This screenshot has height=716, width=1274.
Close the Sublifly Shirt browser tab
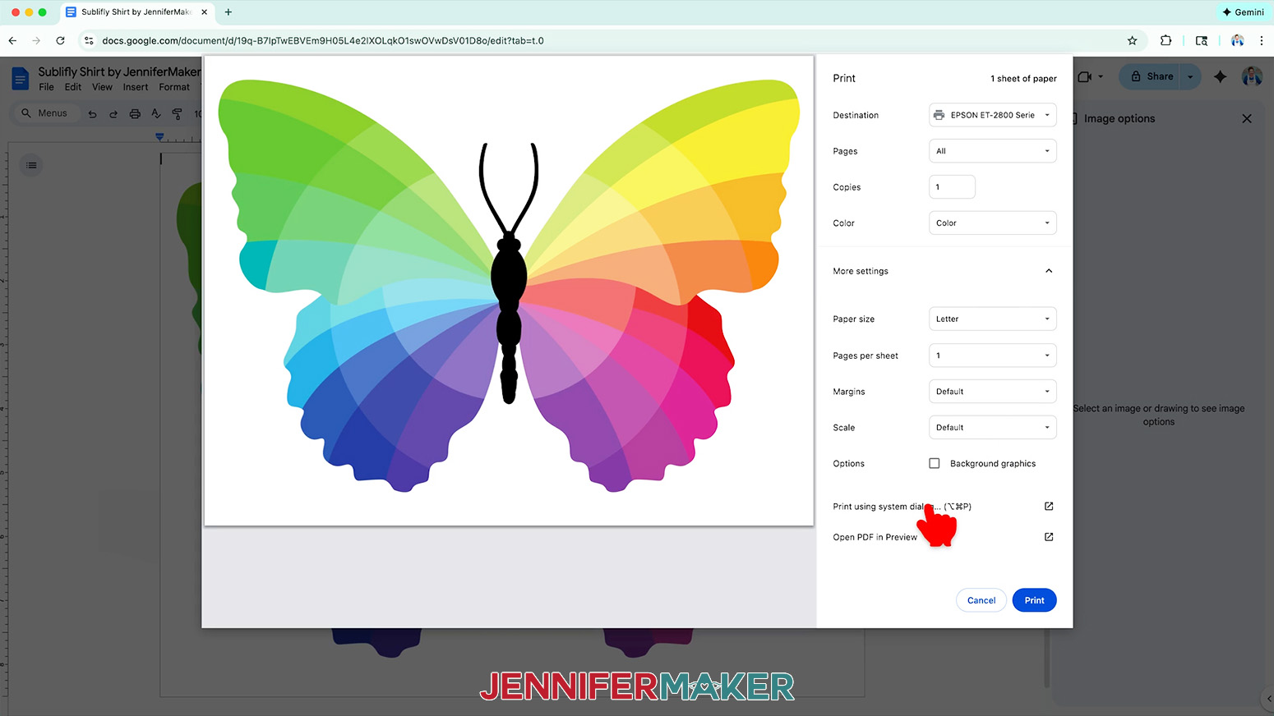click(205, 11)
